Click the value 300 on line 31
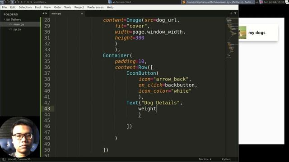 (140, 38)
